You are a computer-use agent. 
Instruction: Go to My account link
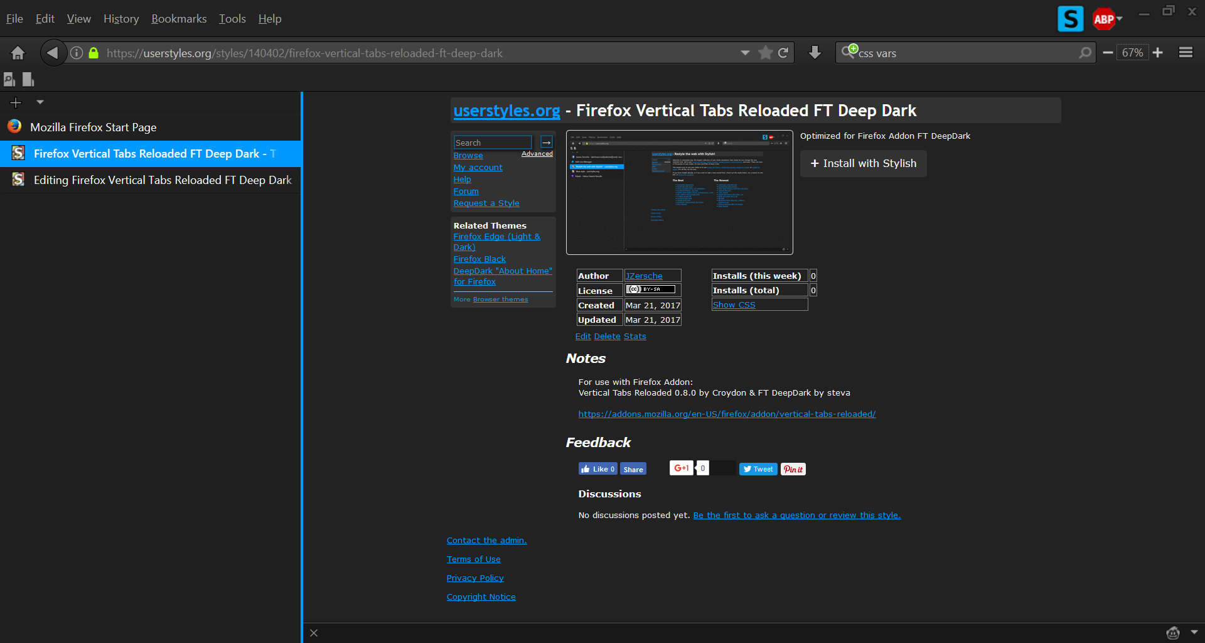pyautogui.click(x=478, y=168)
